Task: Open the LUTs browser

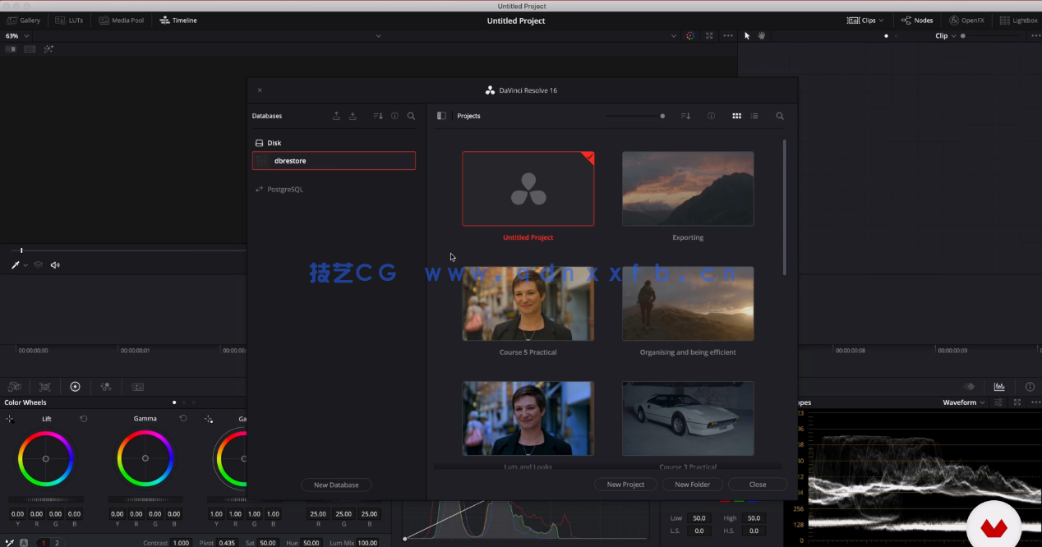Action: tap(69, 20)
